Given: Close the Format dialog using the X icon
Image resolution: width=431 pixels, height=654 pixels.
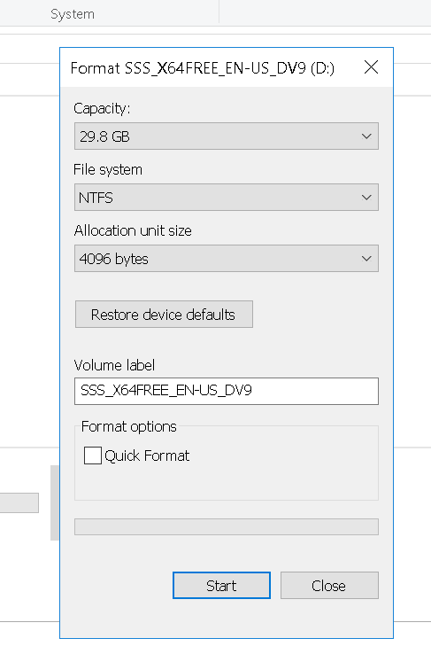Looking at the screenshot, I should click(x=371, y=67).
